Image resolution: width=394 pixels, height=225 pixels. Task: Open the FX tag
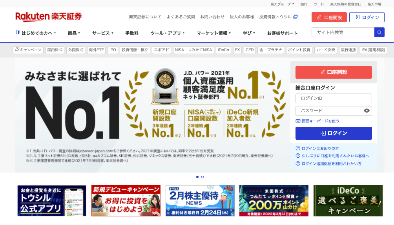tap(237, 50)
